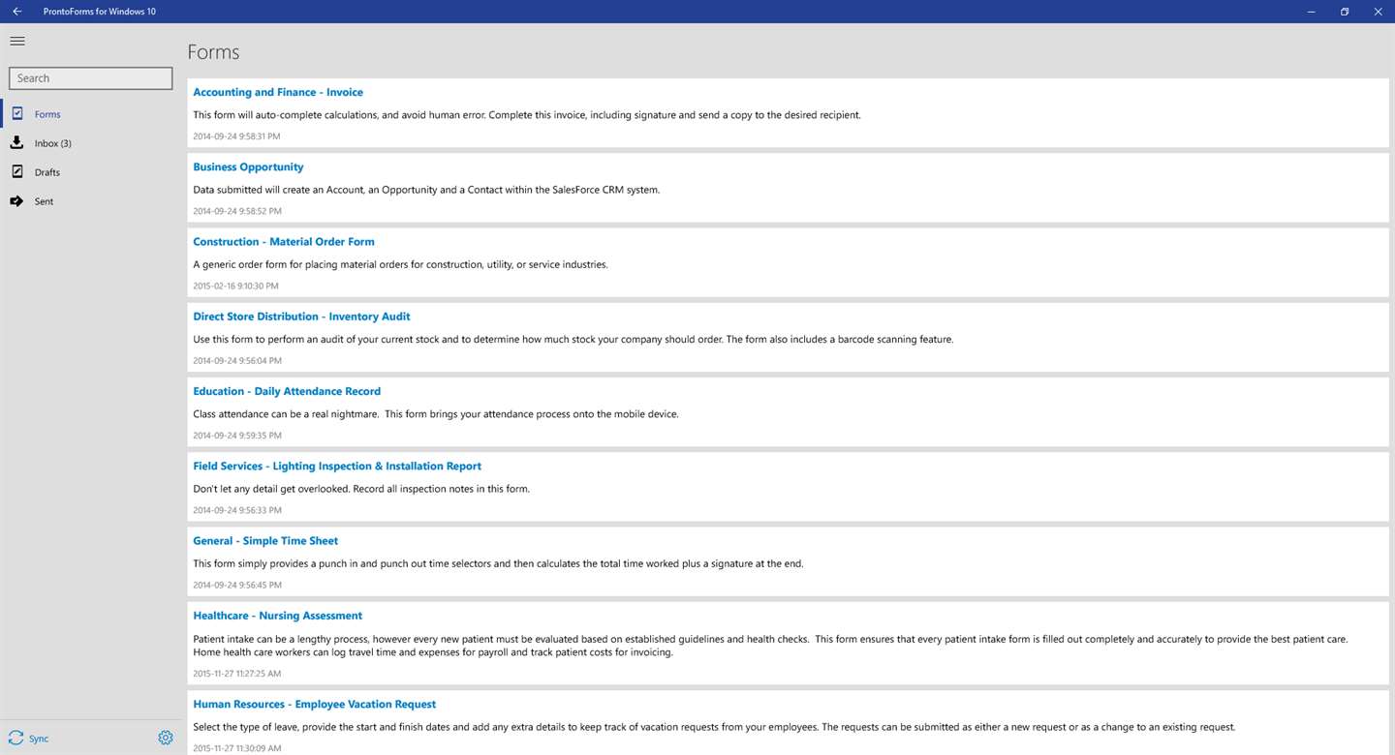Viewport: 1395px width, 755px height.
Task: Open the Sent folder label
Action: coord(44,201)
